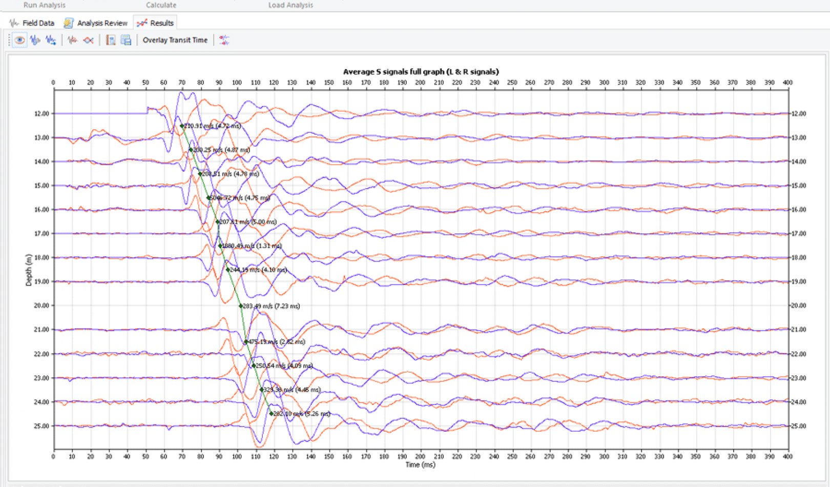The width and height of the screenshot is (830, 487).
Task: Click the 475.13 m/s pick marker
Action: click(246, 342)
